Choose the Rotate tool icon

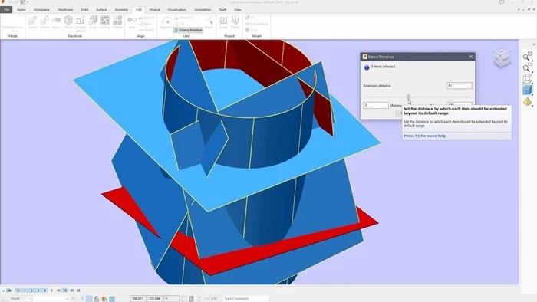[44, 22]
